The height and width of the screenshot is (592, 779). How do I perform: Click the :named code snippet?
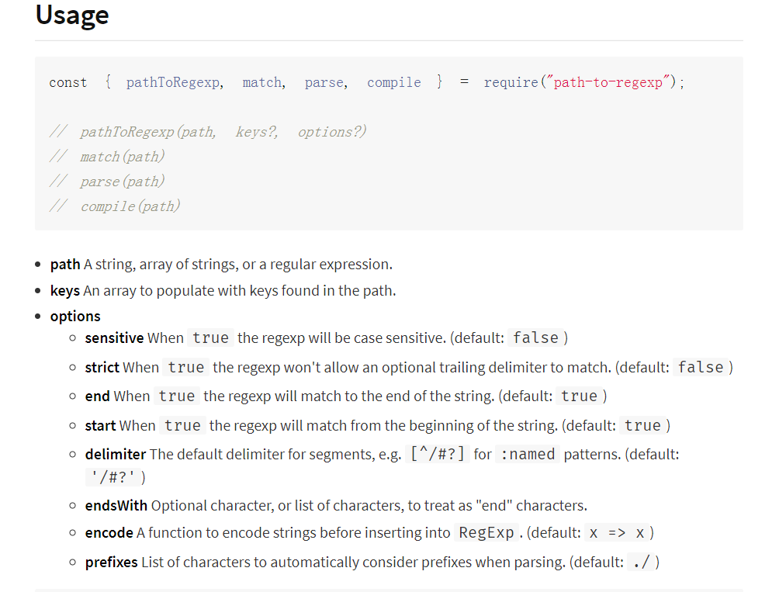528,455
